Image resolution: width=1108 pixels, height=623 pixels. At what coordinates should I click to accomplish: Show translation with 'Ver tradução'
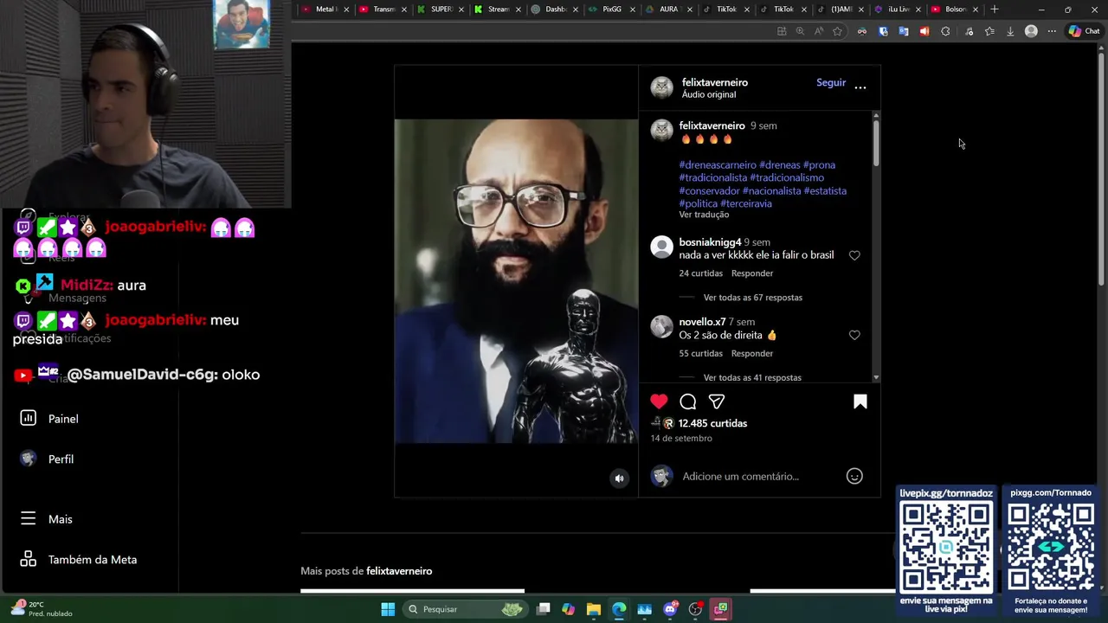pos(704,215)
